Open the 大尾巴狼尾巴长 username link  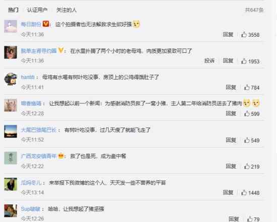[x=38, y=130]
